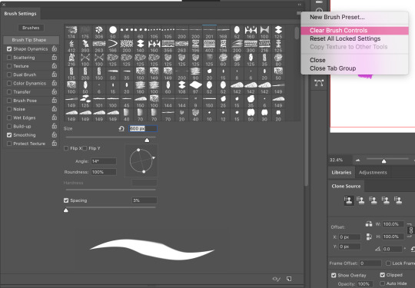
Task: Pick the brush thumbnail labeled 412
Action: coord(71,46)
